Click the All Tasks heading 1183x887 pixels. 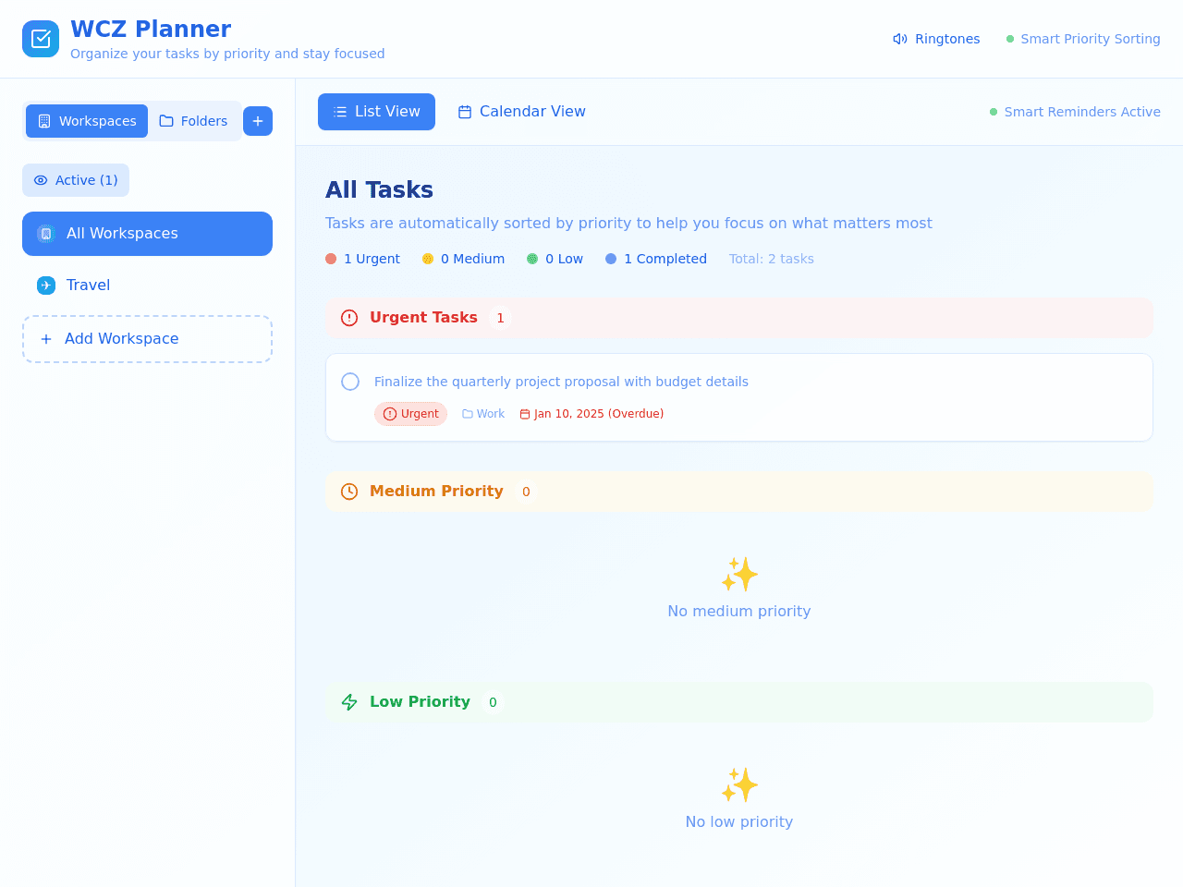coord(379,189)
